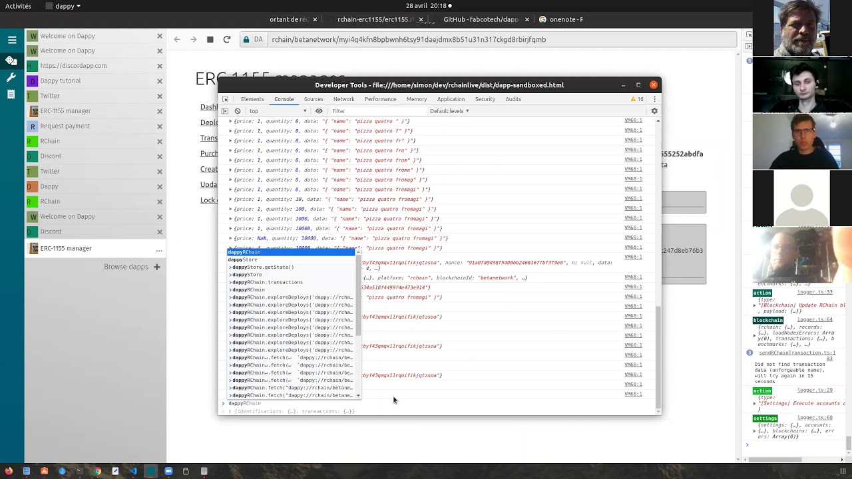852x479 pixels.
Task: Expand the 'price: NaN' log object
Action: tap(230, 238)
